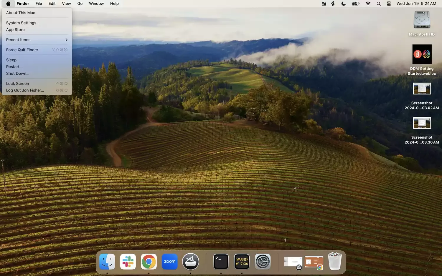Click the battery status icon
Screen dimensions: 442x276
pyautogui.click(x=355, y=4)
